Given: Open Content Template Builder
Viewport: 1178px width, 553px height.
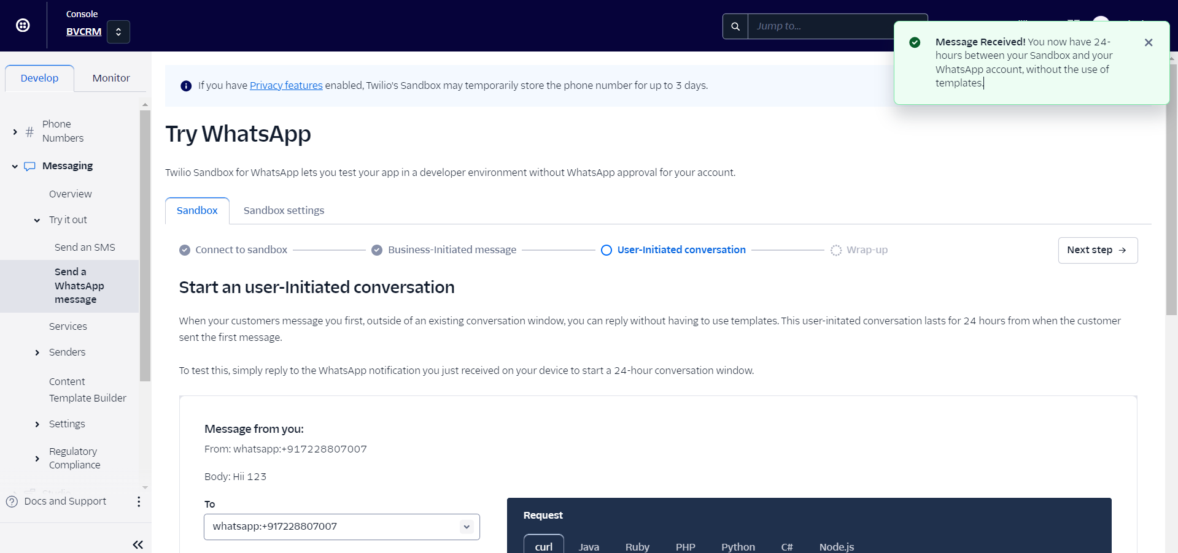Looking at the screenshot, I should point(88,390).
